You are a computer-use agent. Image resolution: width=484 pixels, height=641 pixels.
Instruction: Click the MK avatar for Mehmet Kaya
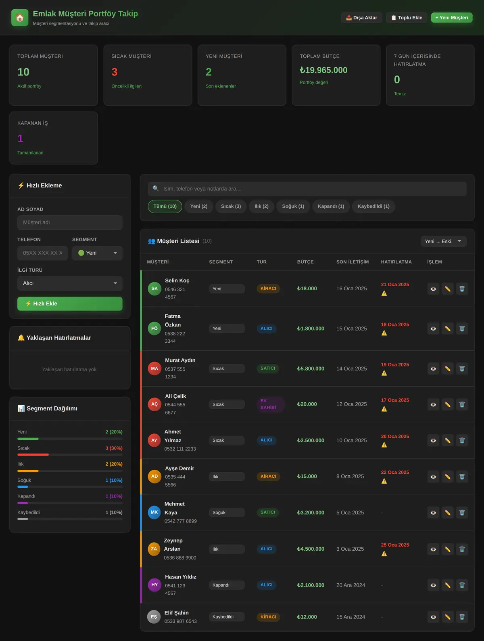pos(154,512)
